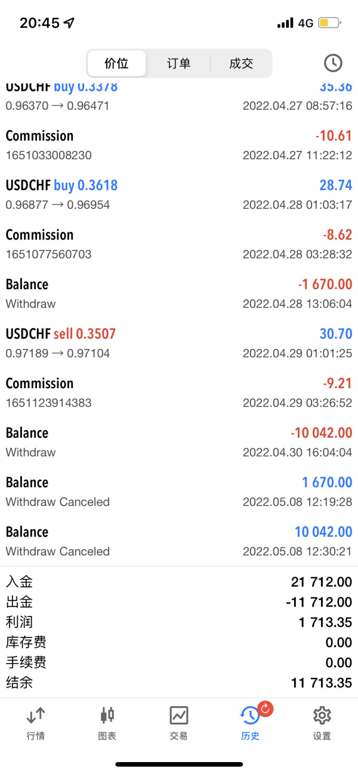Switch to the 成交 deals segment
The image size is (358, 774).
[241, 64]
